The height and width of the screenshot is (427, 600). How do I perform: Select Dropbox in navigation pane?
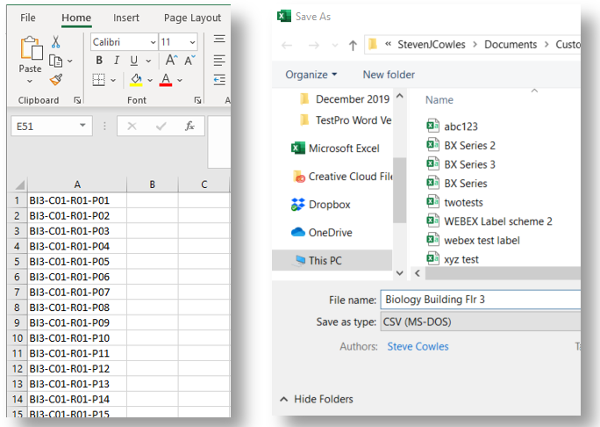321,205
